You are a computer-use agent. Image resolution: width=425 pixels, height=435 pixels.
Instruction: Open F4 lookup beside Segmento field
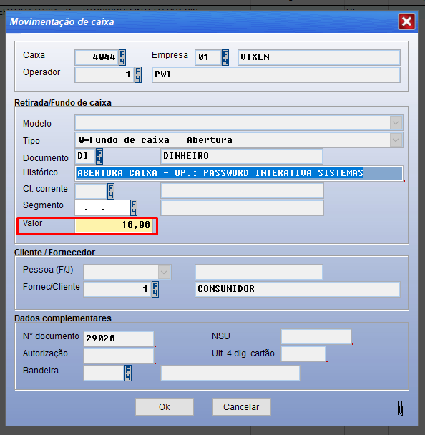pos(134,207)
